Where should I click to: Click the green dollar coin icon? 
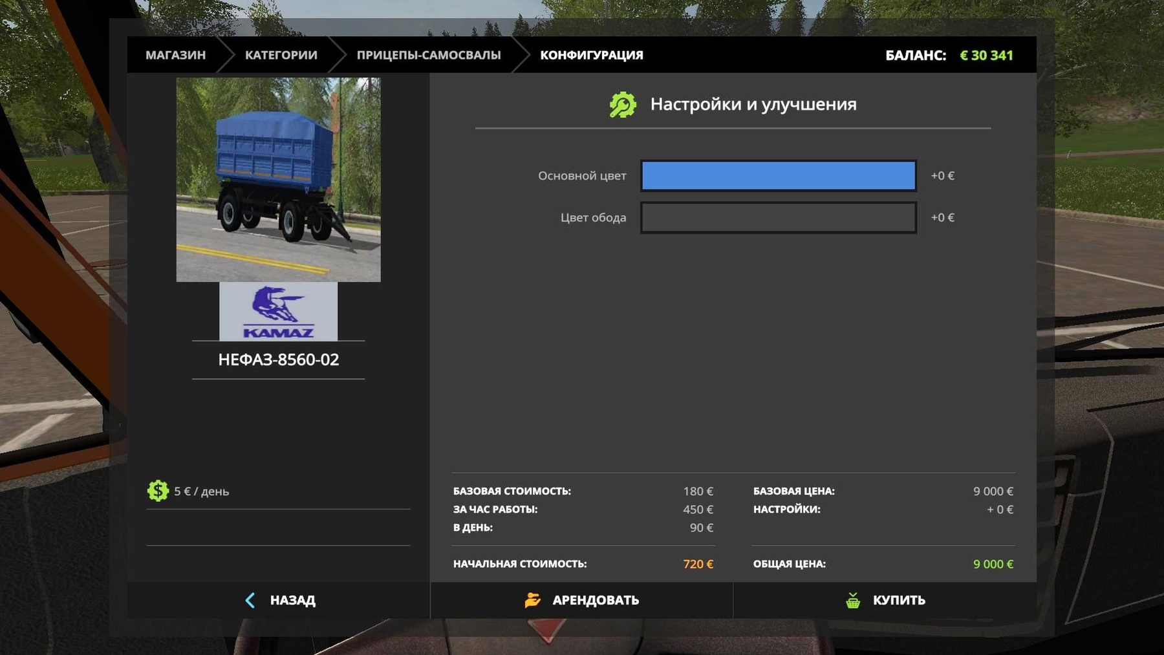[158, 491]
